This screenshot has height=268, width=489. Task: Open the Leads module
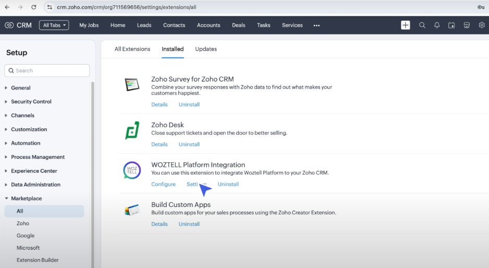pos(144,25)
